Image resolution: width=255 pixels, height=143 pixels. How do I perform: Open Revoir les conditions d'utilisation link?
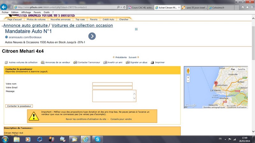pos(86,119)
